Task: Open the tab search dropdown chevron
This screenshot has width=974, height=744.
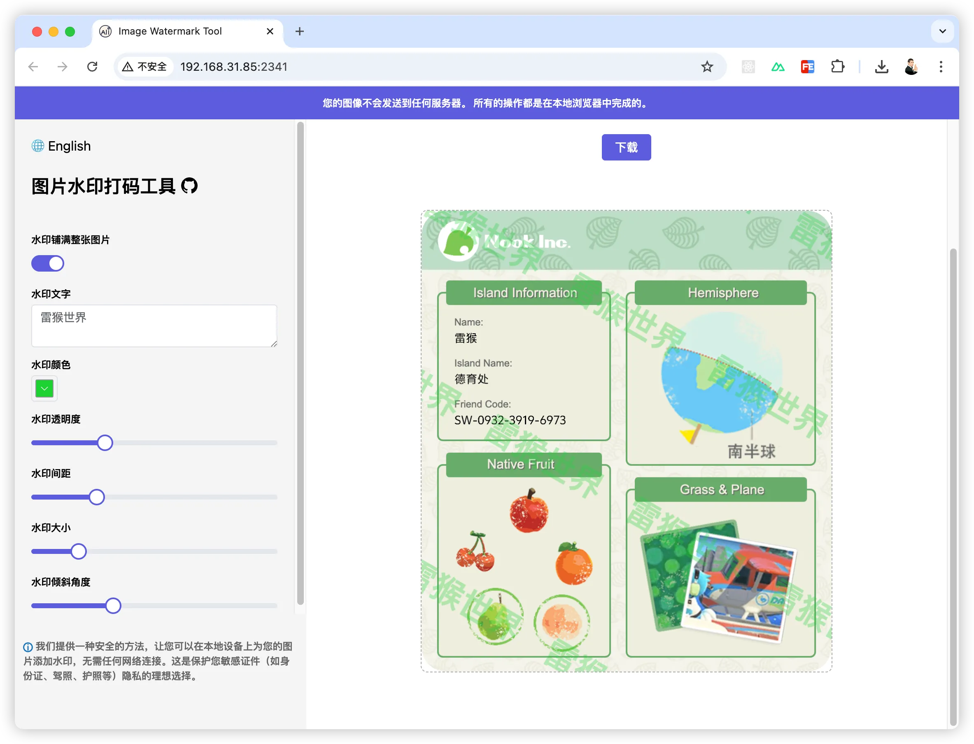Action: 942,31
